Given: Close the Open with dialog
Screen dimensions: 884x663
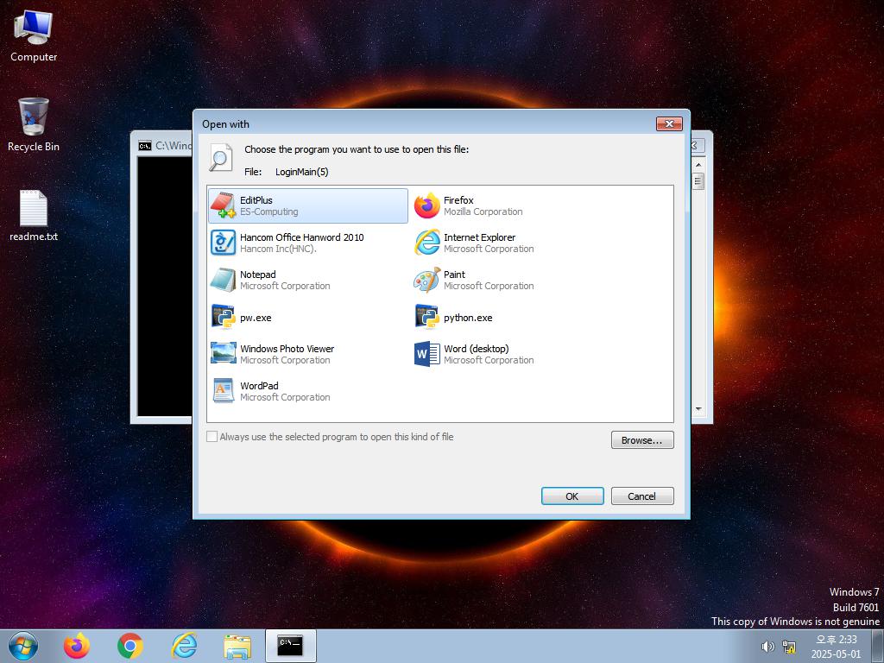Looking at the screenshot, I should point(669,123).
